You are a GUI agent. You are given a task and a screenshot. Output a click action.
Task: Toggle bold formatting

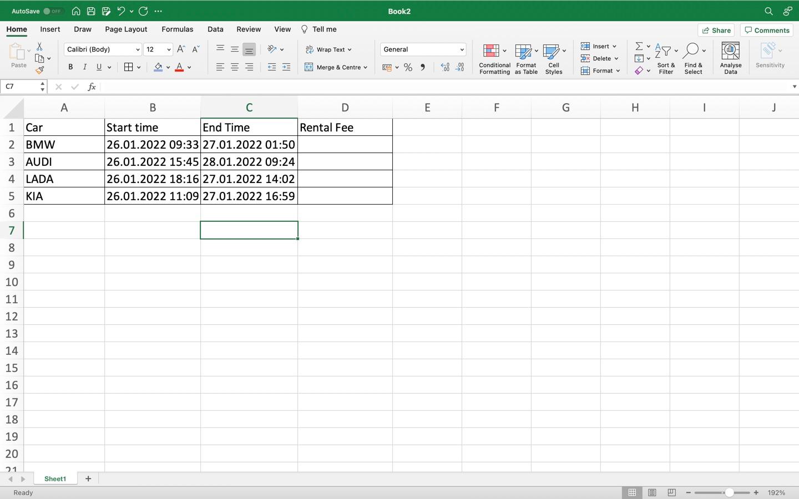tap(70, 67)
